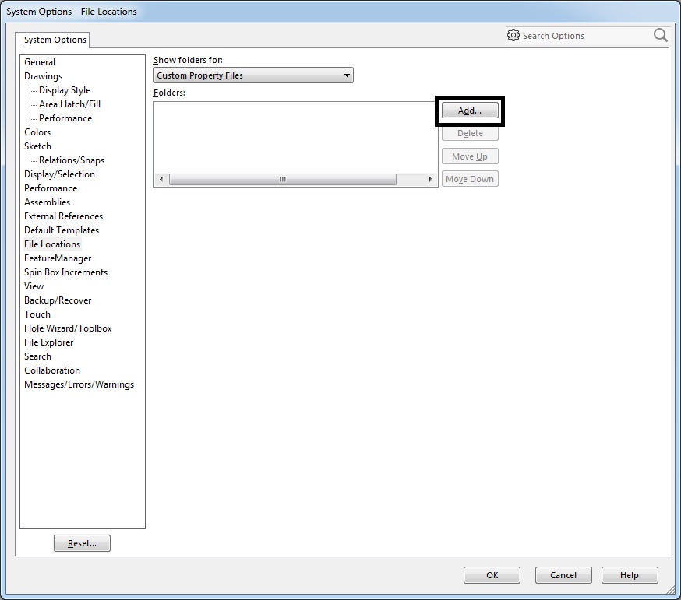
Task: Select General in the options tree
Action: tap(40, 62)
